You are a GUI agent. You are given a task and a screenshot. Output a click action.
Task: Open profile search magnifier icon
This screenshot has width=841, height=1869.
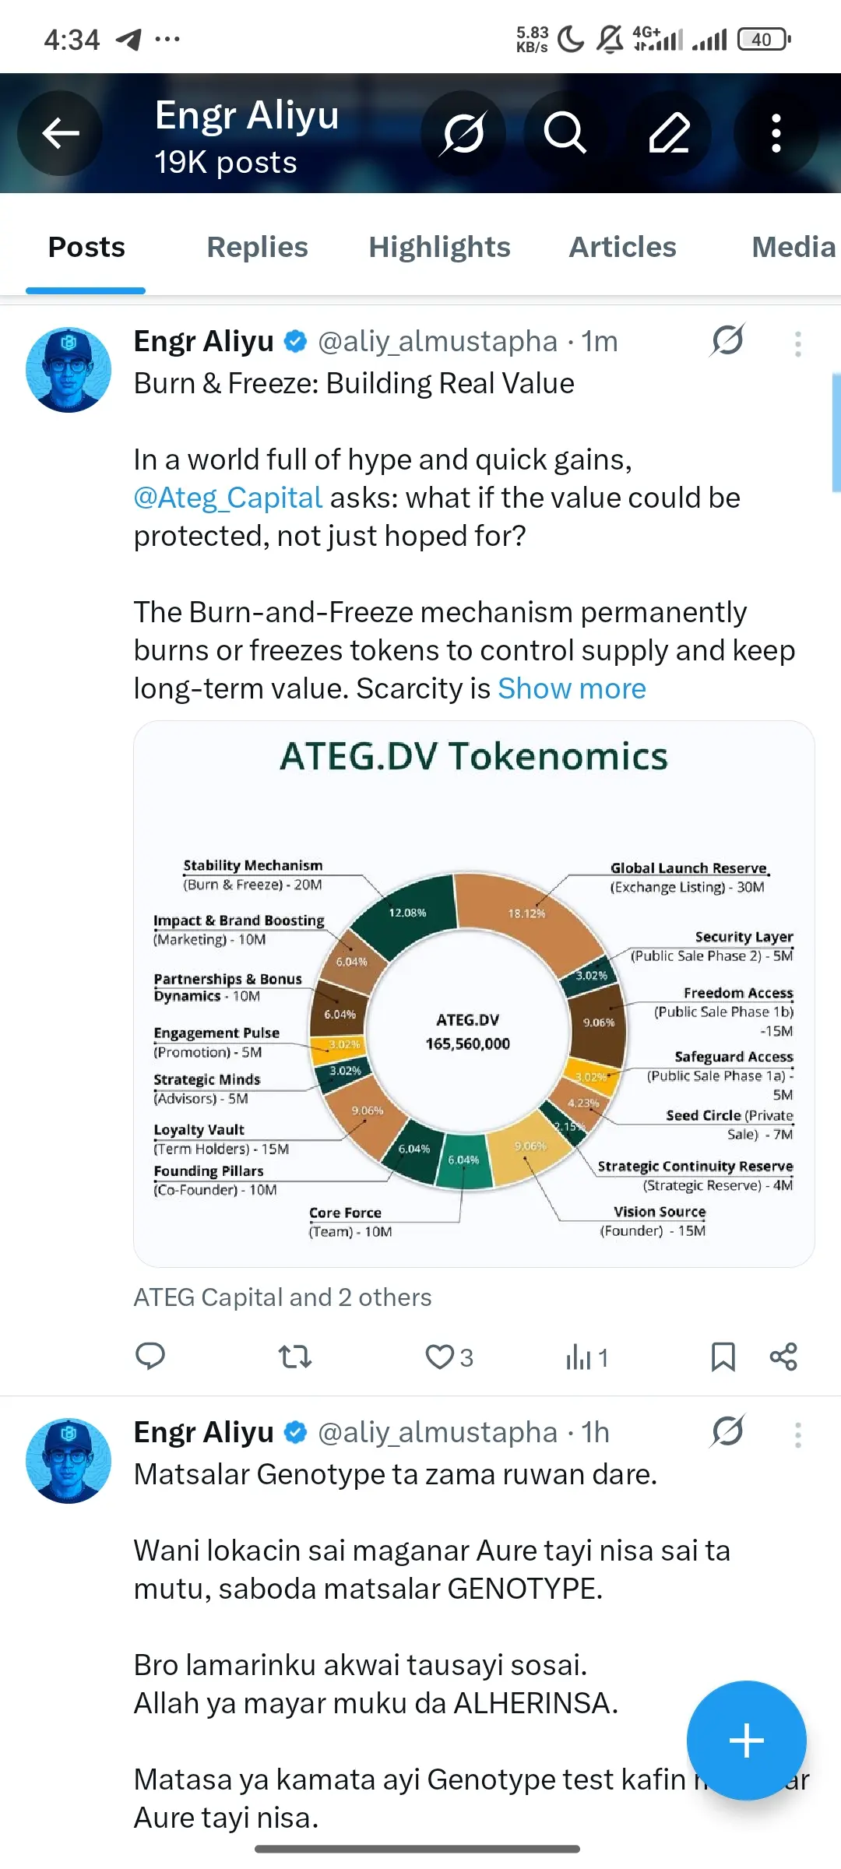coord(565,133)
